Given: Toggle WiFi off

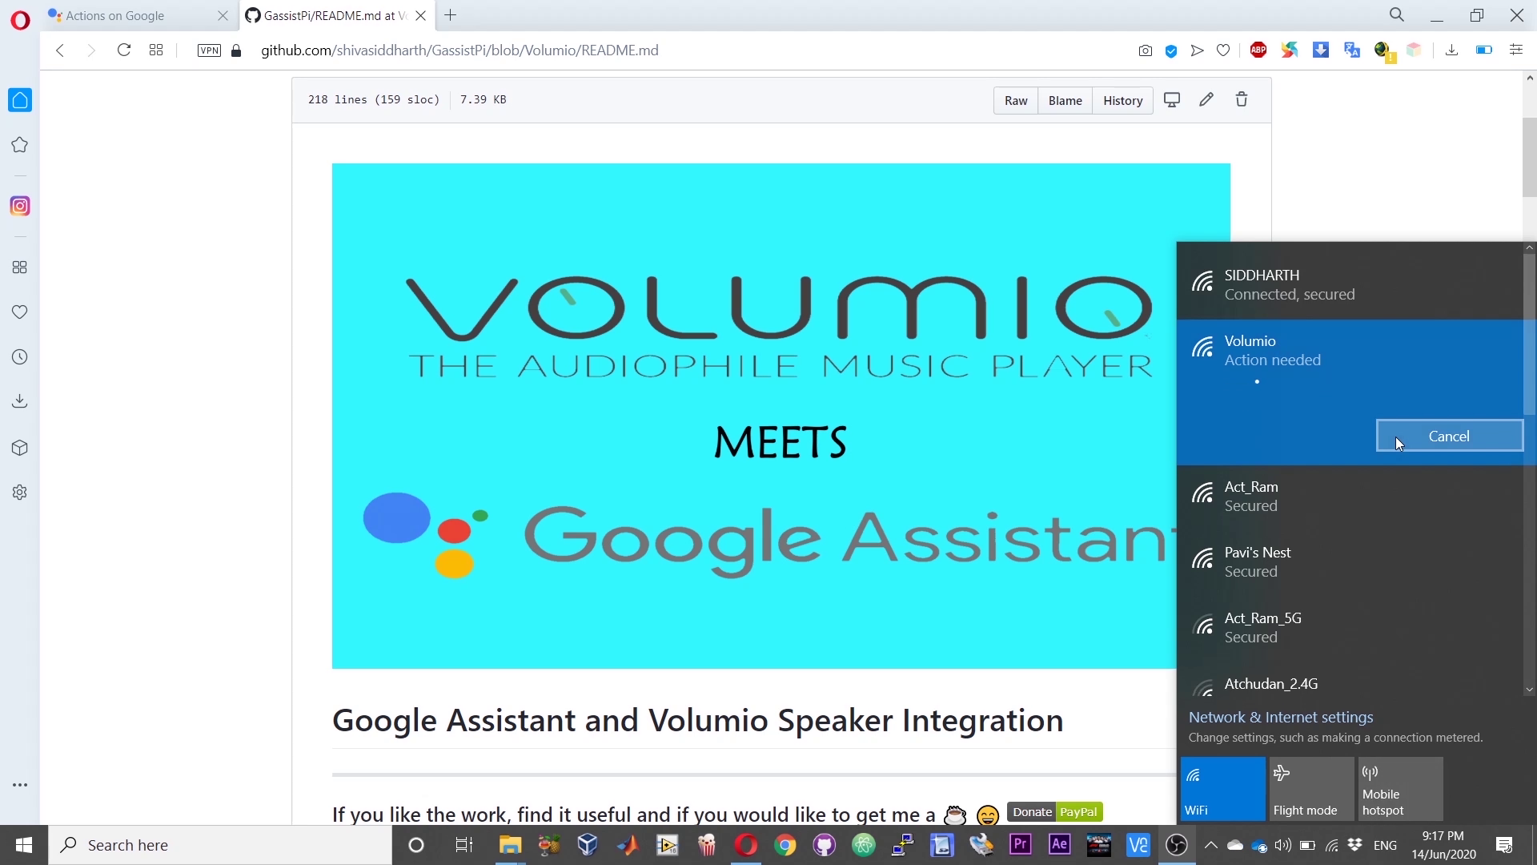Looking at the screenshot, I should click(x=1222, y=789).
